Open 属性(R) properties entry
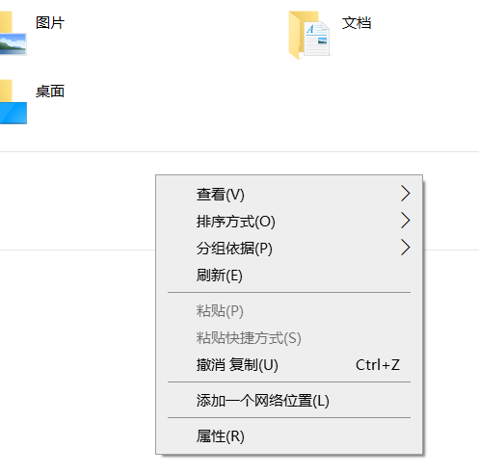Screen dimensions: 479x474 pyautogui.click(x=289, y=436)
